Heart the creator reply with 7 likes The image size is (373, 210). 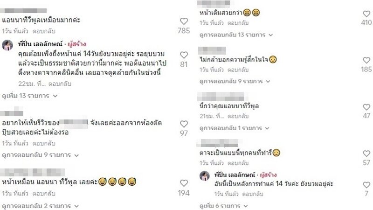point(366,185)
